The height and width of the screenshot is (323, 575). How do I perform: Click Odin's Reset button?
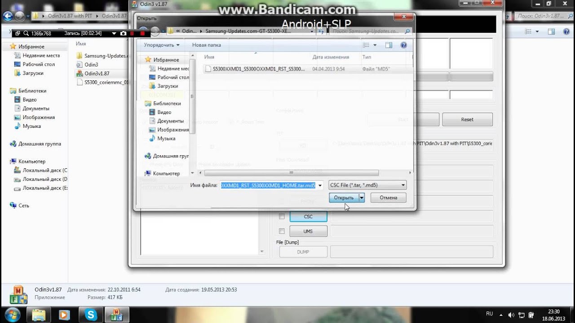click(467, 119)
